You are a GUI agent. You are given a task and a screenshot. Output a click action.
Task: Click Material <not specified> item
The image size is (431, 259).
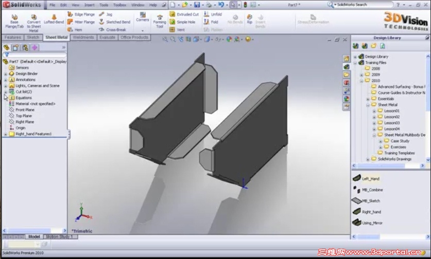pos(32,104)
